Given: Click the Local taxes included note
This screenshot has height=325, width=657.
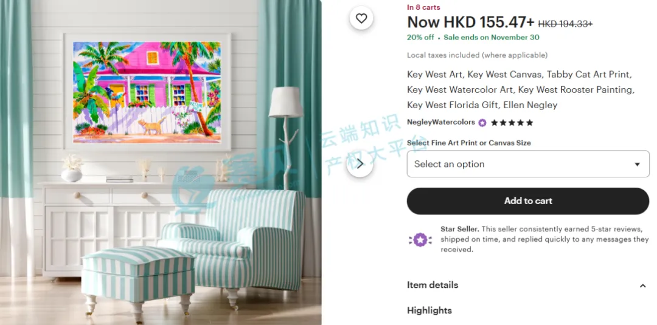Looking at the screenshot, I should [477, 55].
